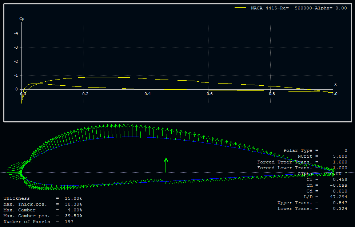Click the Cm value -0.099
The width and height of the screenshot is (355, 227).
(x=339, y=185)
